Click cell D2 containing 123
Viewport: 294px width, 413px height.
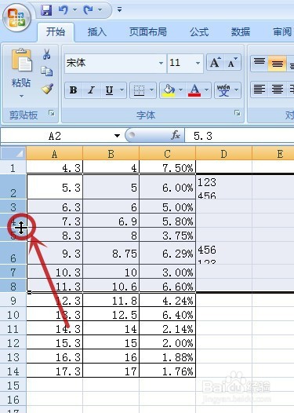(223, 187)
